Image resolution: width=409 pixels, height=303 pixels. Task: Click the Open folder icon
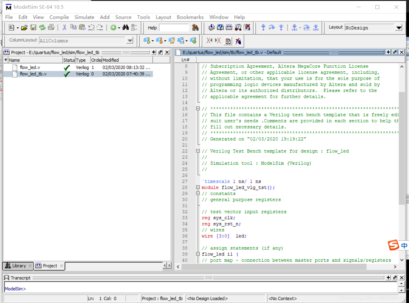[x=24, y=28]
